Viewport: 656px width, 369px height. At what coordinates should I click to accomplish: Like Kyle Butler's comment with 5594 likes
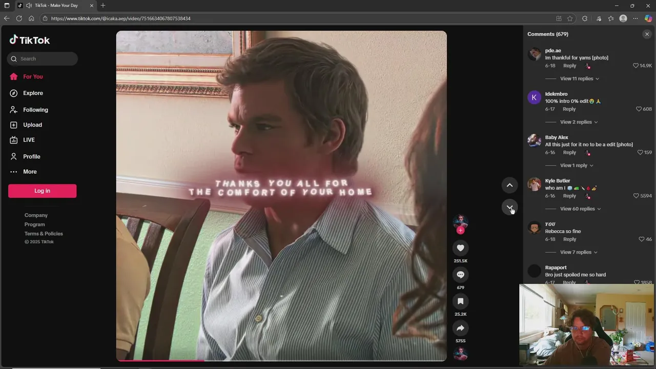point(636,196)
